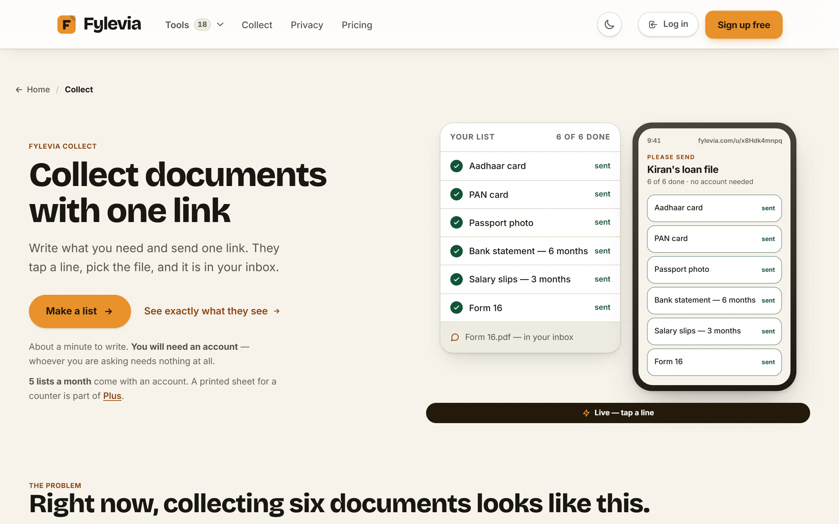Click the arrow after See exactly what they see
This screenshot has height=524, width=839.
pos(276,311)
